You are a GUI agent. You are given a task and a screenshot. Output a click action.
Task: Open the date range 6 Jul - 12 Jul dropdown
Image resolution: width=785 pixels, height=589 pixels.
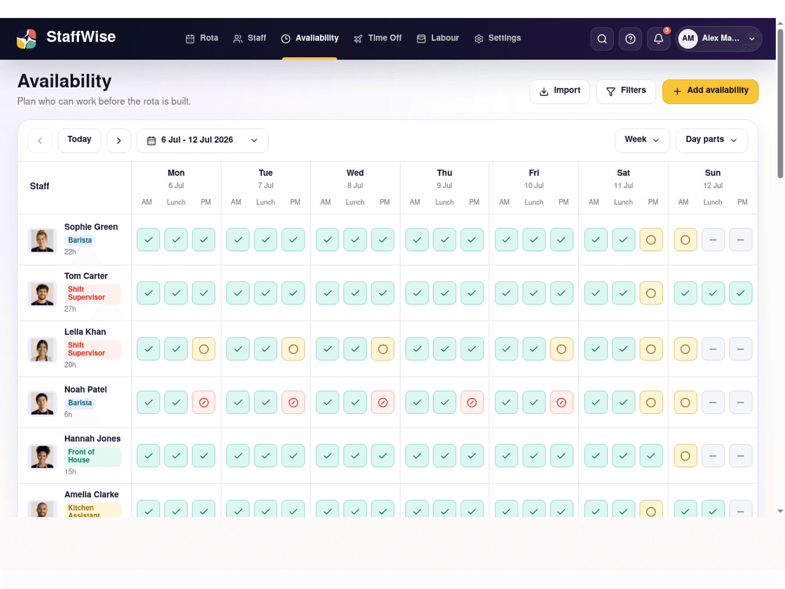(202, 141)
